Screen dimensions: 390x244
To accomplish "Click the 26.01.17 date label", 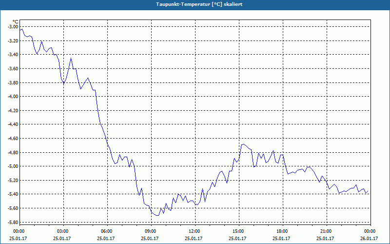I will (369, 238).
